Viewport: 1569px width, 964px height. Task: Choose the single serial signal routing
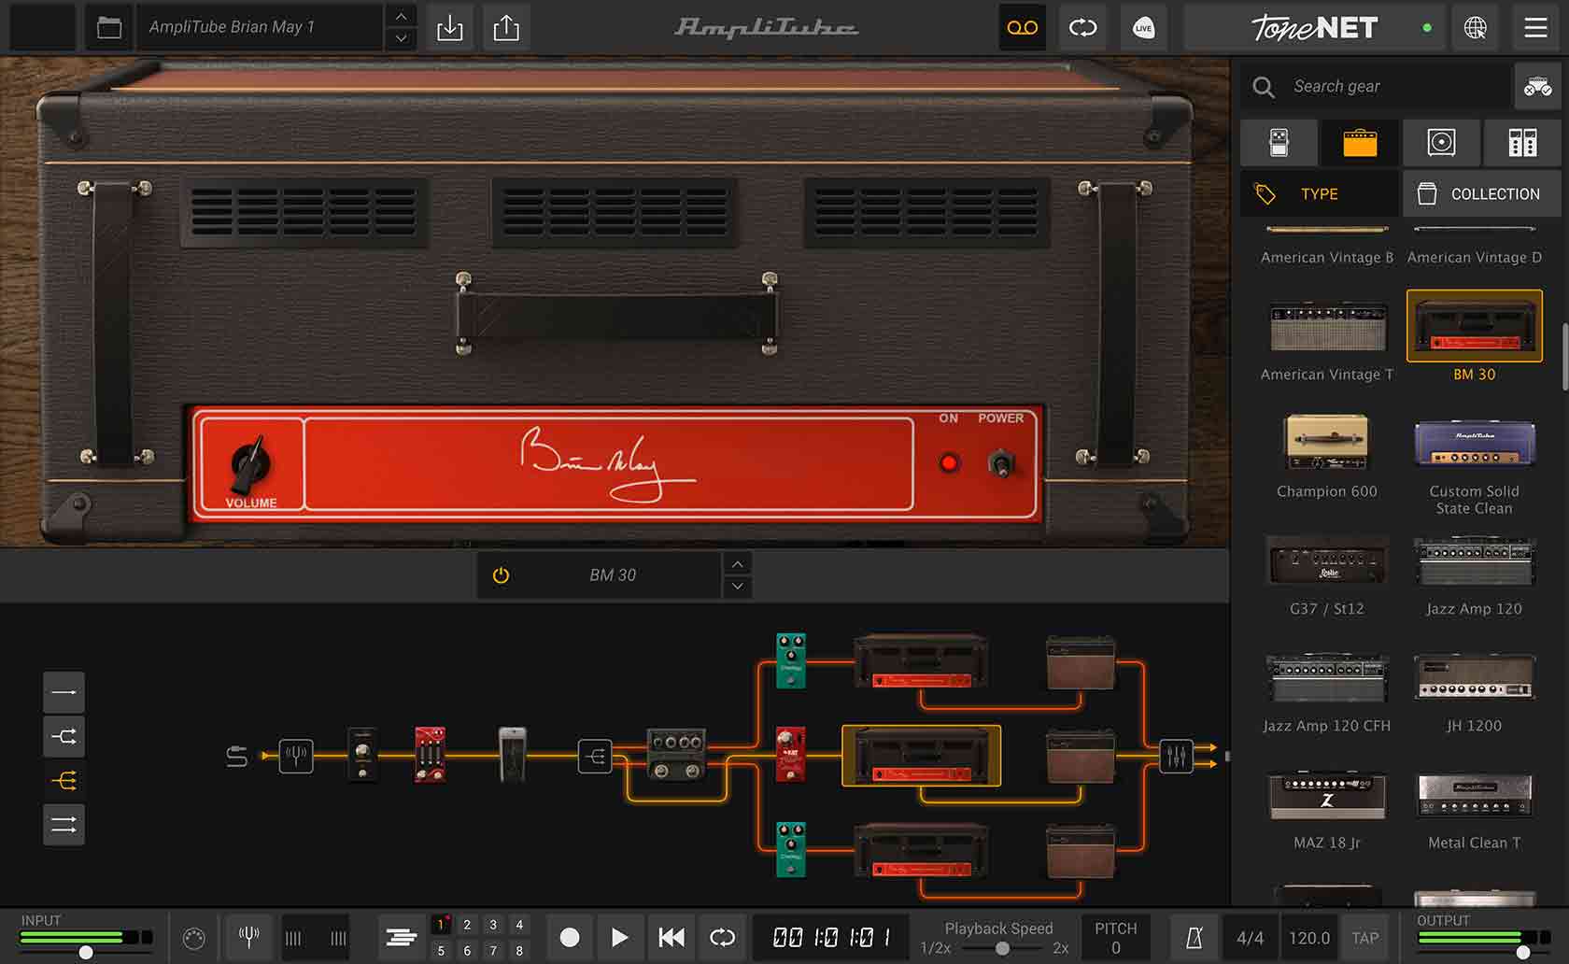64,692
